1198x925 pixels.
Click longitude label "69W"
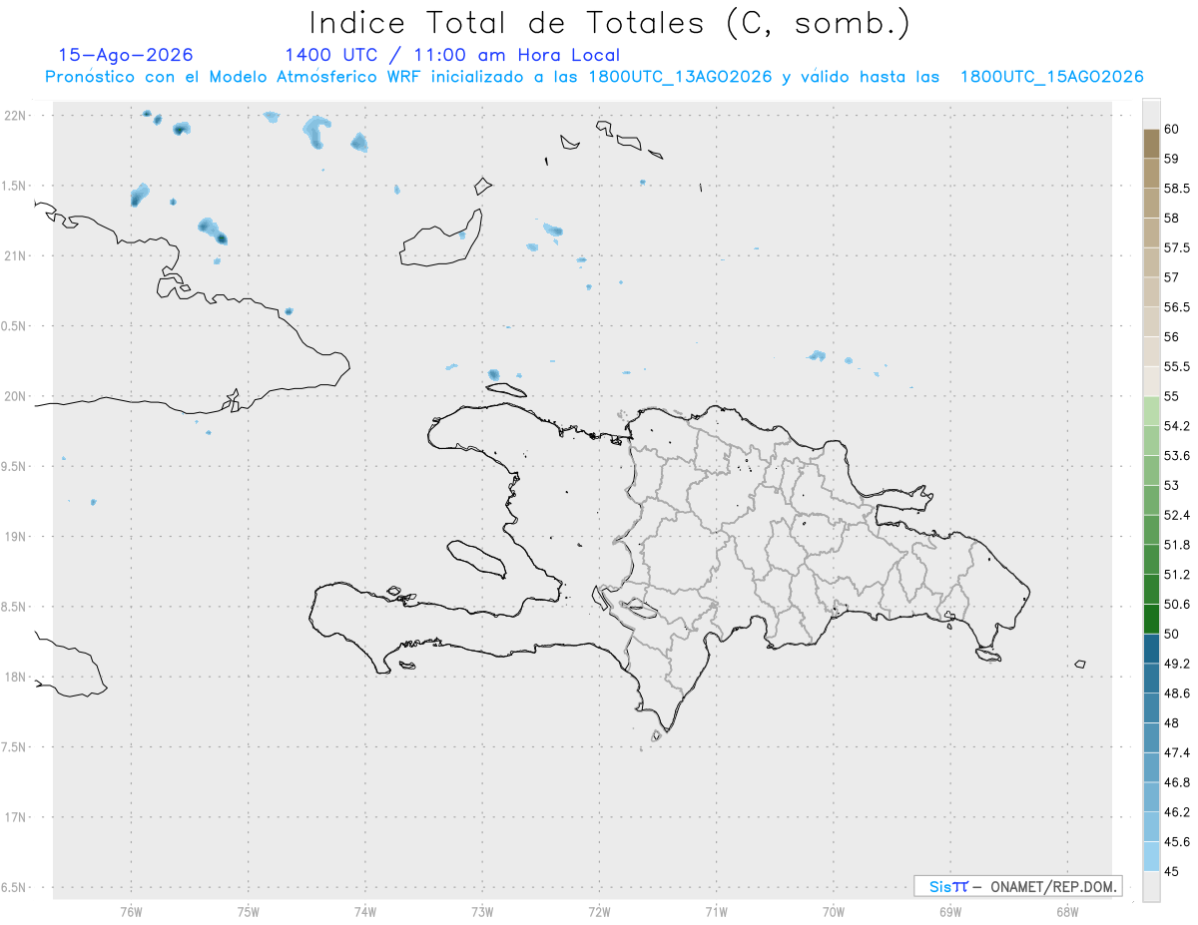click(x=950, y=911)
